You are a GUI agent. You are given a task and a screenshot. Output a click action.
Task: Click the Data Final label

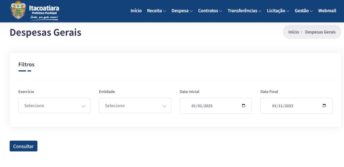[x=269, y=92]
